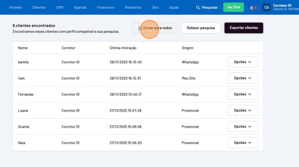299x167 pixels.
Task: Open the Relatórios menu
Action: [133, 7]
